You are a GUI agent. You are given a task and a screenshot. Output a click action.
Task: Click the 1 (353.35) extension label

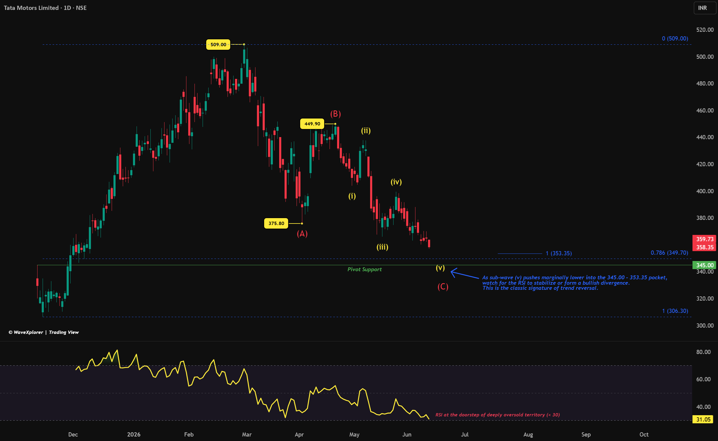[559, 253]
